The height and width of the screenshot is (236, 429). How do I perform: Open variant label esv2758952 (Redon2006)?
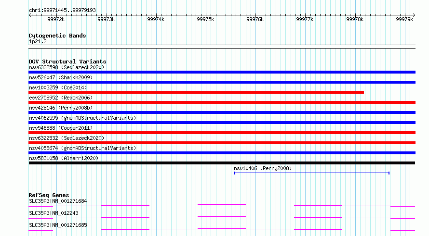61,98
